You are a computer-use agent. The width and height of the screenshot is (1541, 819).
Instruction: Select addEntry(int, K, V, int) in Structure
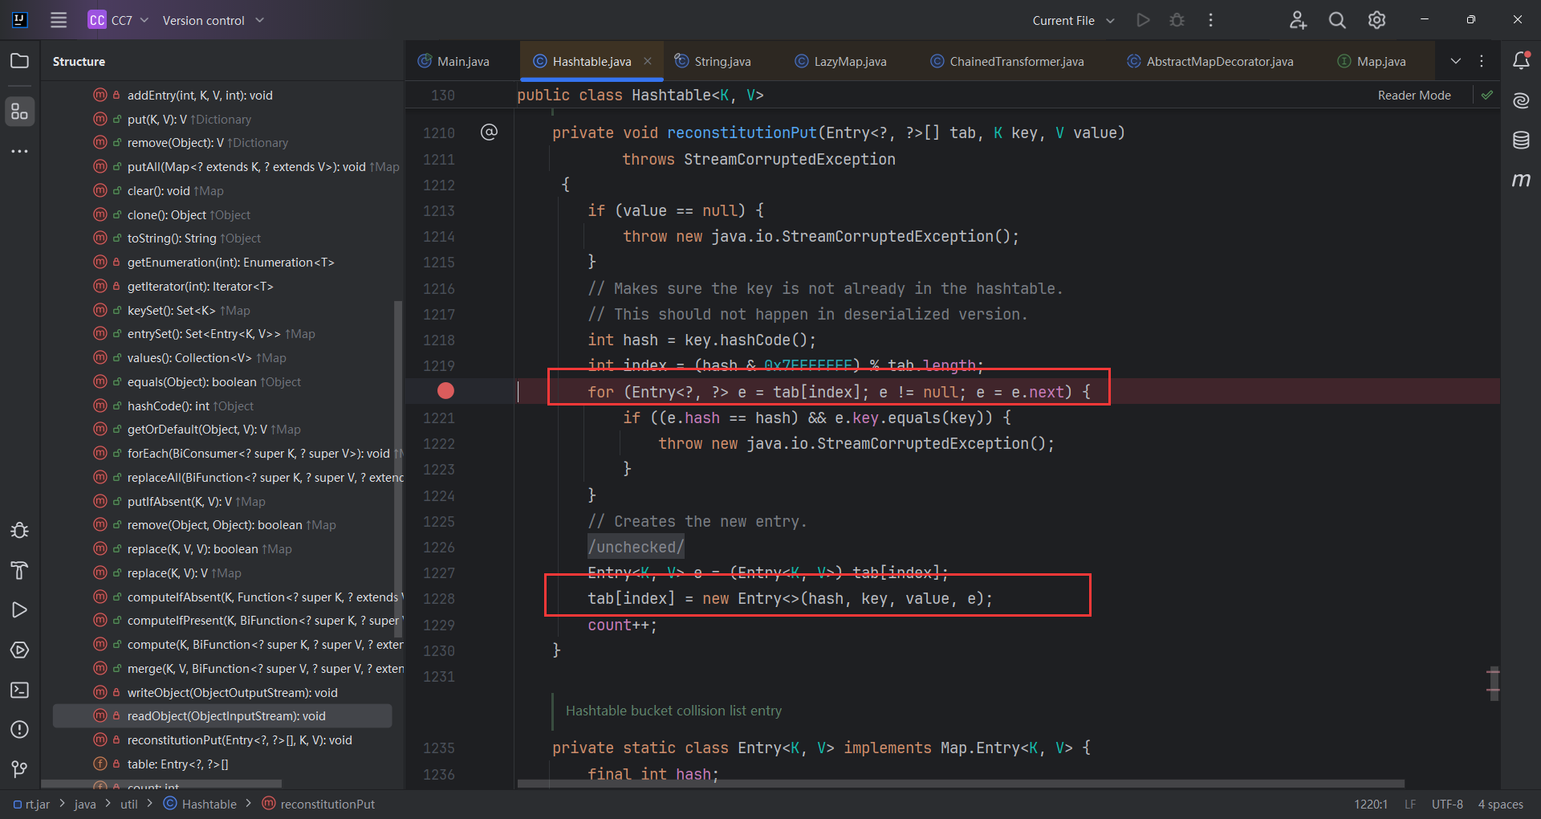[222, 95]
